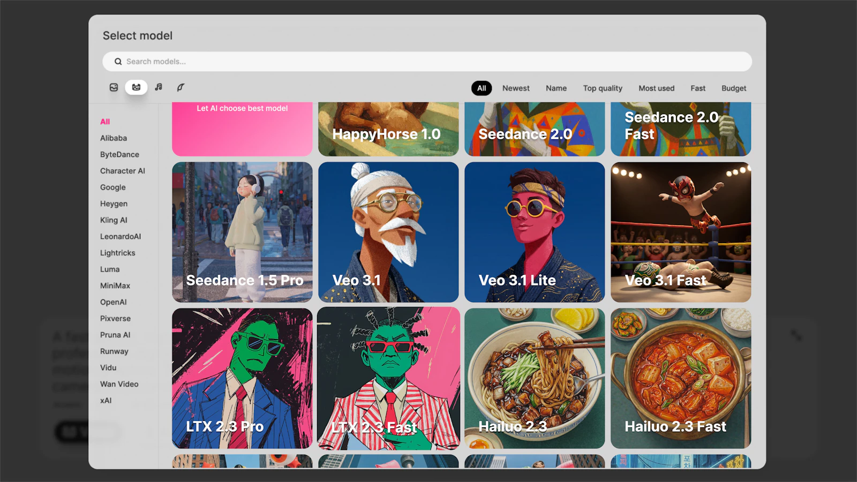
Task: Select the Seedance 1.5 Pro model
Action: pyautogui.click(x=242, y=232)
